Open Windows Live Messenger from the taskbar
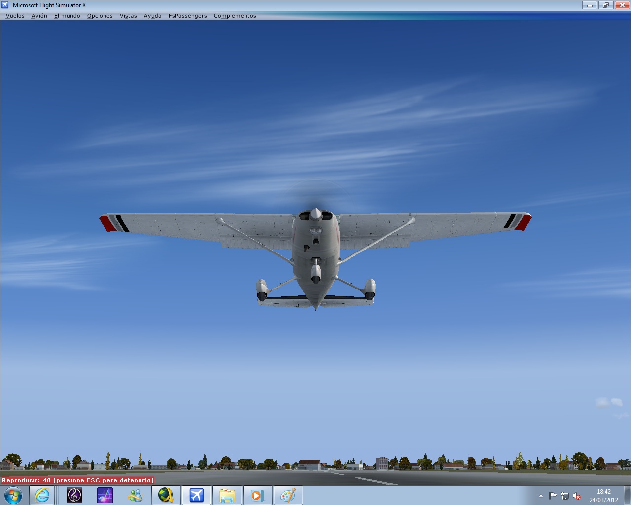The height and width of the screenshot is (505, 631). (x=136, y=495)
